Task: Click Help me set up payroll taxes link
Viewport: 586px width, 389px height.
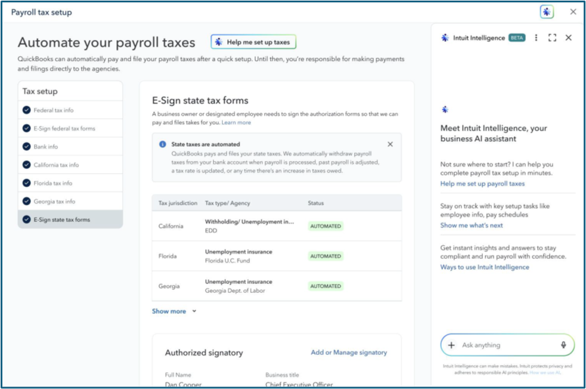Action: pos(482,184)
